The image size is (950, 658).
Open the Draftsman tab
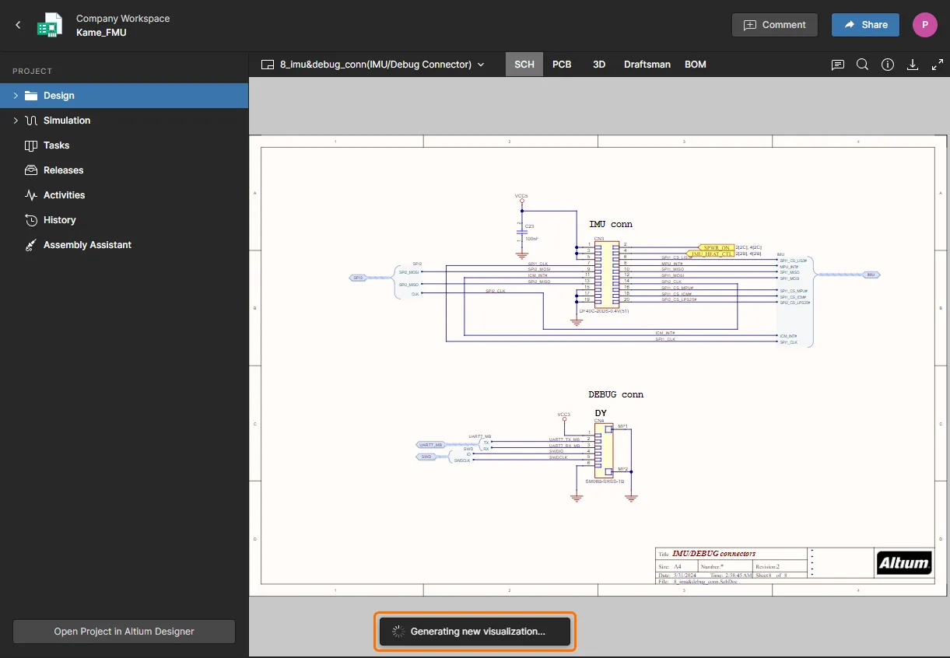pos(647,65)
